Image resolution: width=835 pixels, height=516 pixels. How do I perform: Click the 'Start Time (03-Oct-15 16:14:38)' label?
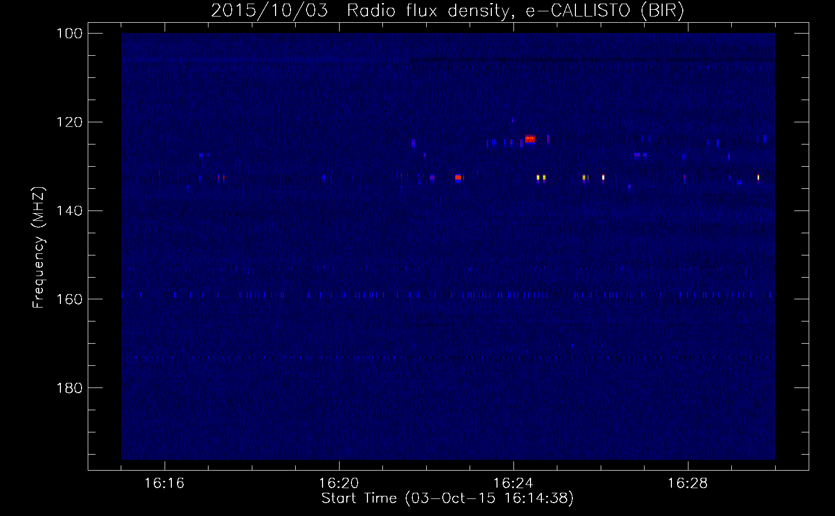(447, 498)
